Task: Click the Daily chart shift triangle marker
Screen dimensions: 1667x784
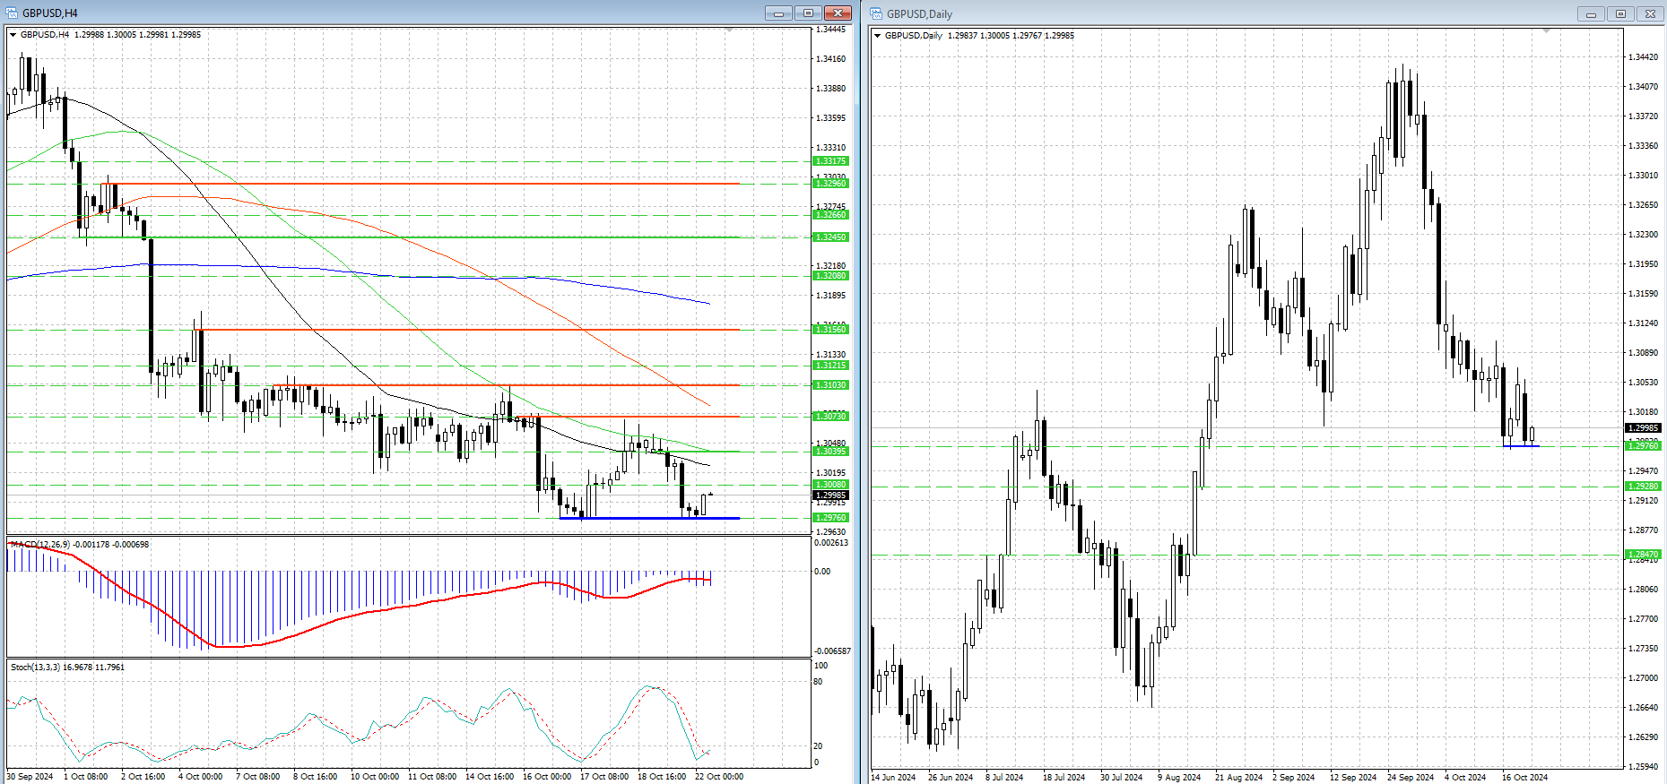Action: point(1546,31)
